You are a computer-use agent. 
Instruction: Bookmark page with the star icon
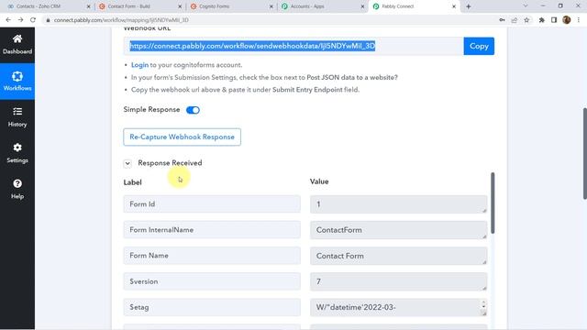[x=526, y=20]
